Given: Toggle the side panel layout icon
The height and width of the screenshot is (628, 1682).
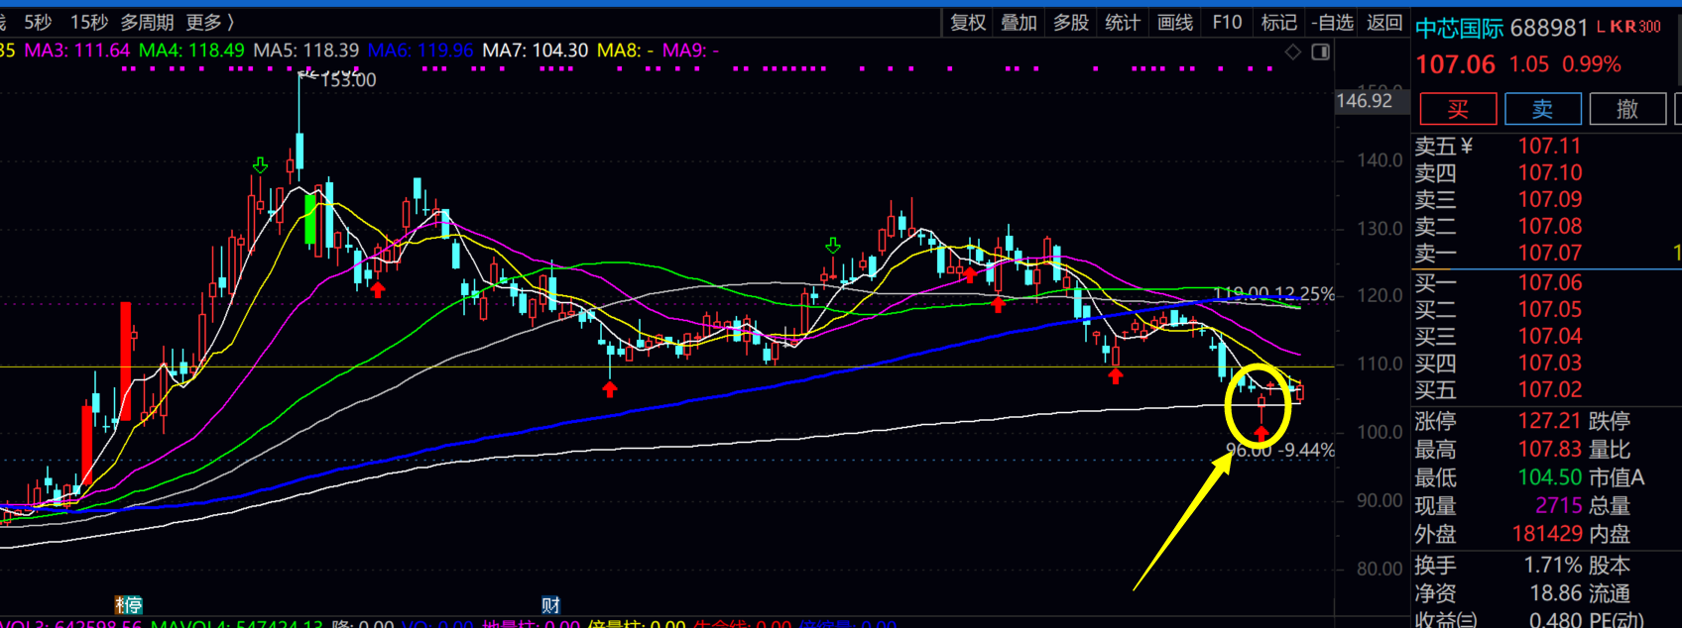Looking at the screenshot, I should pos(1320,52).
